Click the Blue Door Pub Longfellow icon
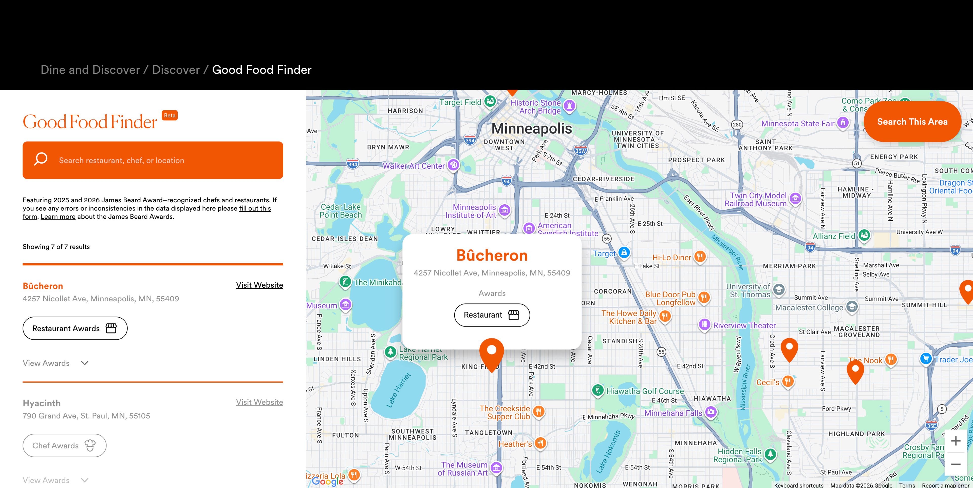Image resolution: width=973 pixels, height=488 pixels. tap(704, 297)
